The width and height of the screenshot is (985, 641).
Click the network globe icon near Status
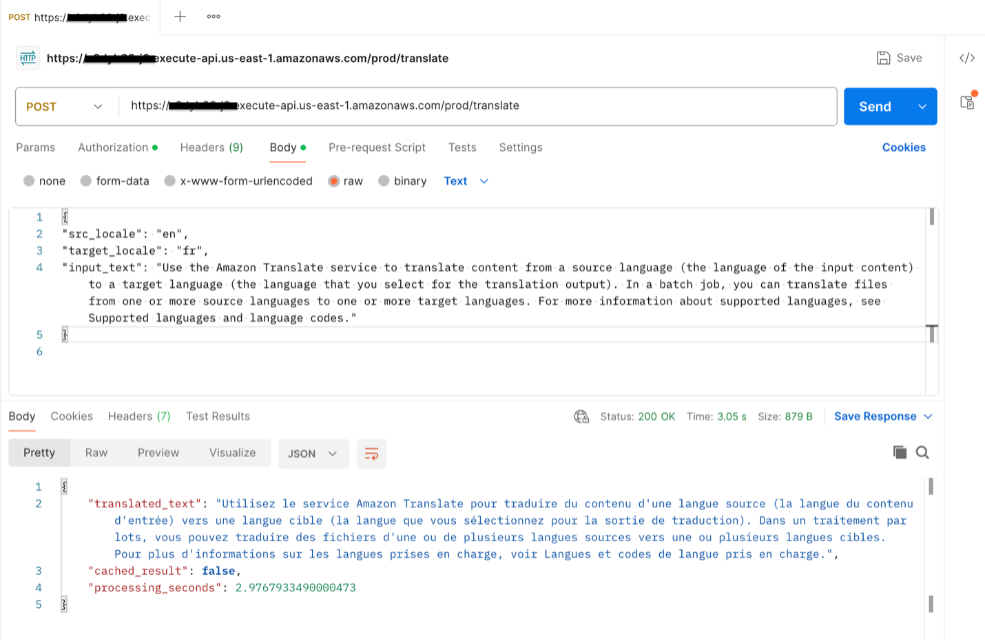tap(581, 417)
